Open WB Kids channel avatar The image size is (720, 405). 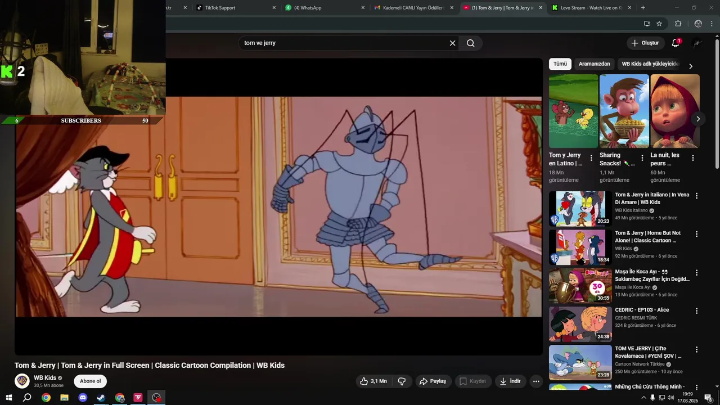point(22,381)
